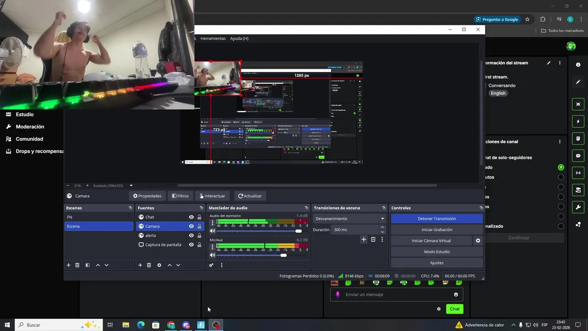Screen dimensions: 588x331
Task: Open the wrench tools icon in the right sidebar
Action: 578,207
